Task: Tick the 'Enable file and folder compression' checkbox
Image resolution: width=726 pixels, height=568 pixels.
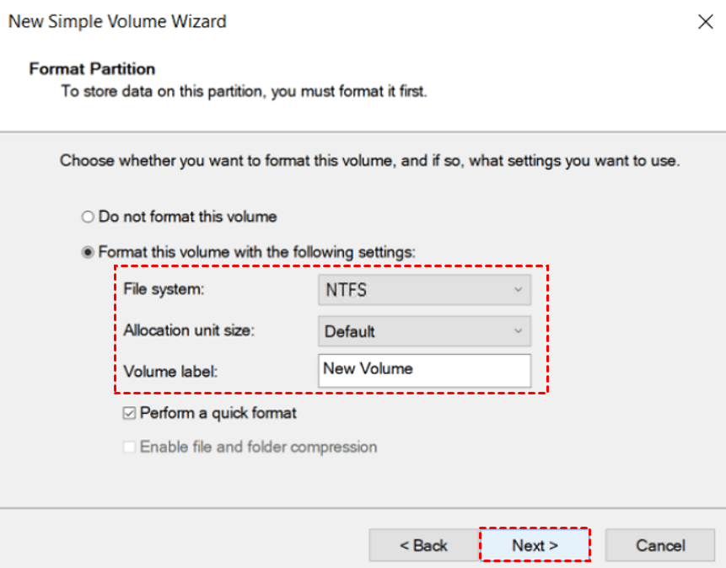Action: [x=129, y=447]
